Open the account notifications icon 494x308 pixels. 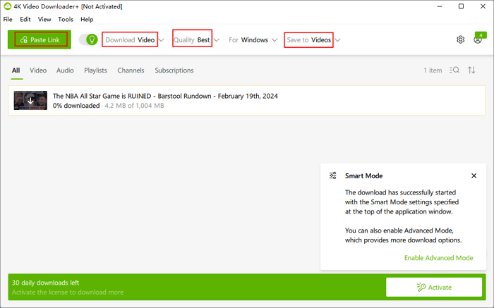478,39
